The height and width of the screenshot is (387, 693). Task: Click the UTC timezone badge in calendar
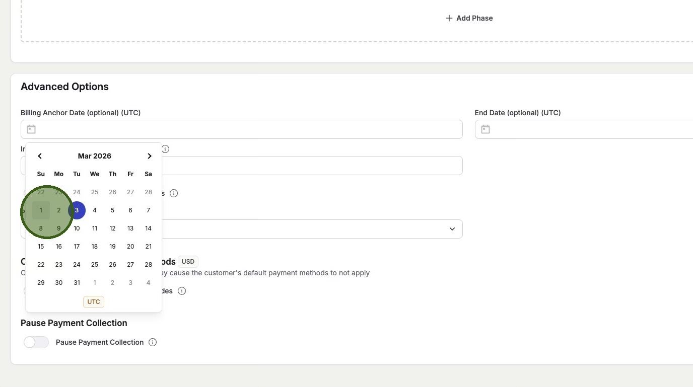(94, 302)
